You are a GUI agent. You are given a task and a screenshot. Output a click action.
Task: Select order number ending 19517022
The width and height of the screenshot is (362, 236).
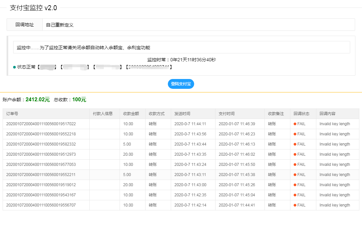click(x=41, y=124)
